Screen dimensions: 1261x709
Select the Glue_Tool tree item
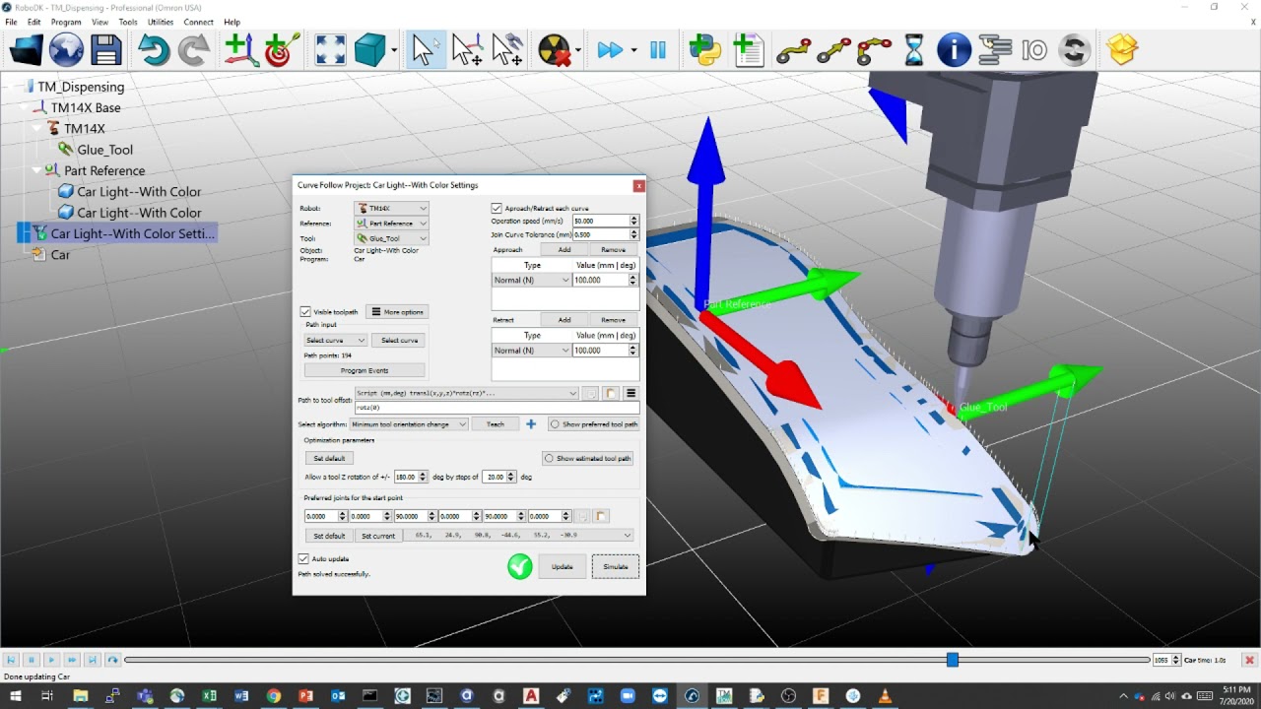pos(104,150)
